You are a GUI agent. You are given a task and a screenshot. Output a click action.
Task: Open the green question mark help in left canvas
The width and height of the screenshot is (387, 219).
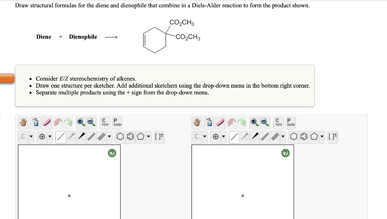[111, 153]
